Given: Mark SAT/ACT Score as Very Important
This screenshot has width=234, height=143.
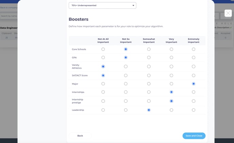Looking at the screenshot, I should click(171, 75).
